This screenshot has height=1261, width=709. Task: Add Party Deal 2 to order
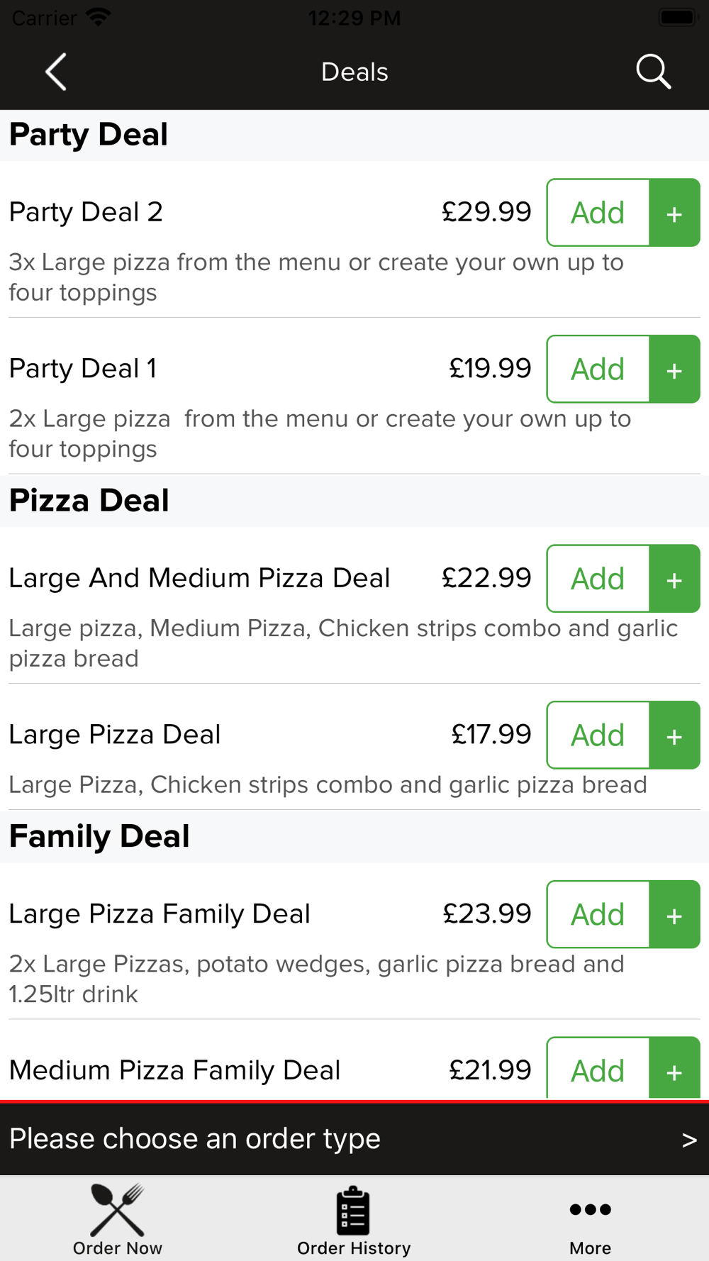click(598, 213)
